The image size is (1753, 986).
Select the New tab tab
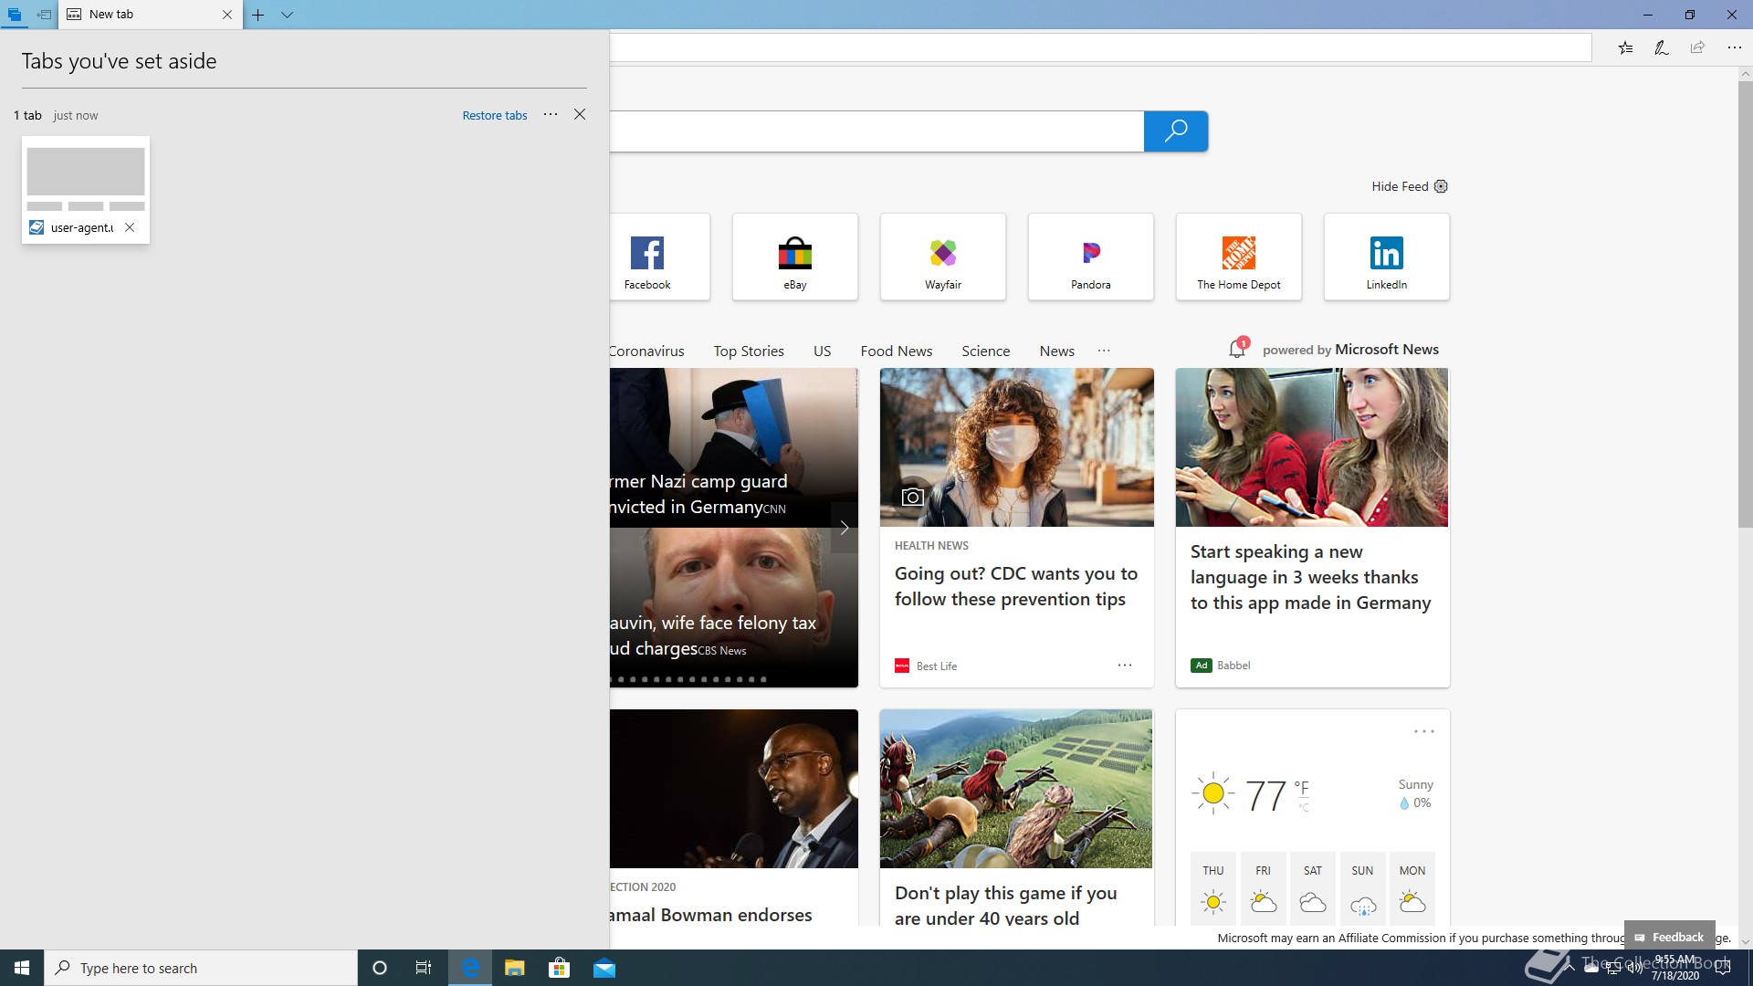pyautogui.click(x=151, y=15)
